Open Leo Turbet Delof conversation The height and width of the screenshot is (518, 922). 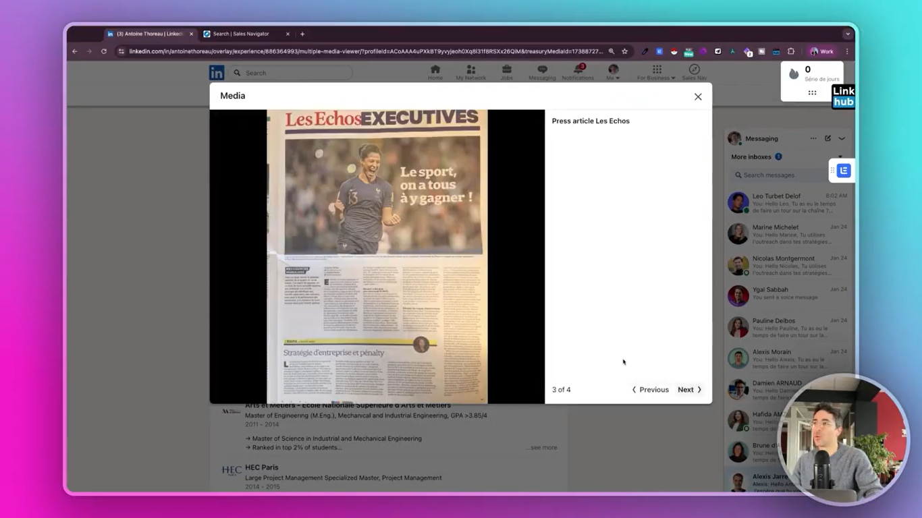coord(788,202)
